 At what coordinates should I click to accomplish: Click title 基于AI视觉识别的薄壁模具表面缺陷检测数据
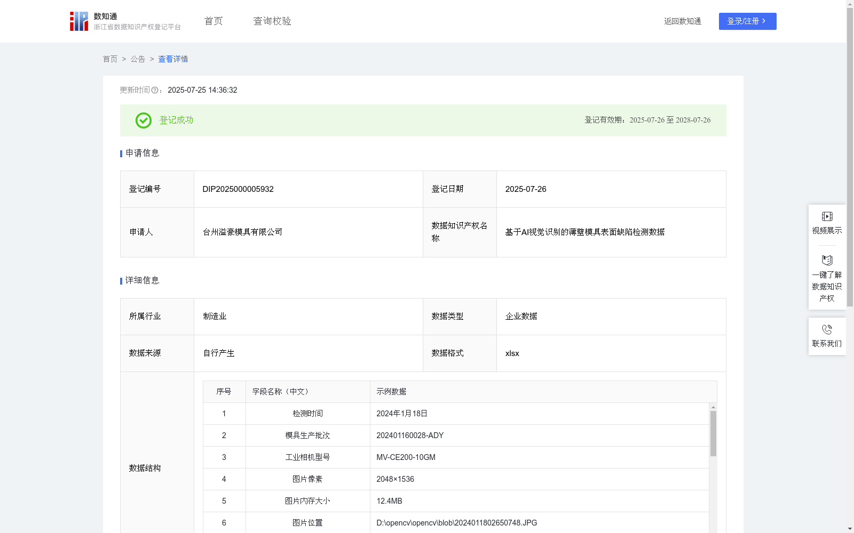(x=585, y=232)
